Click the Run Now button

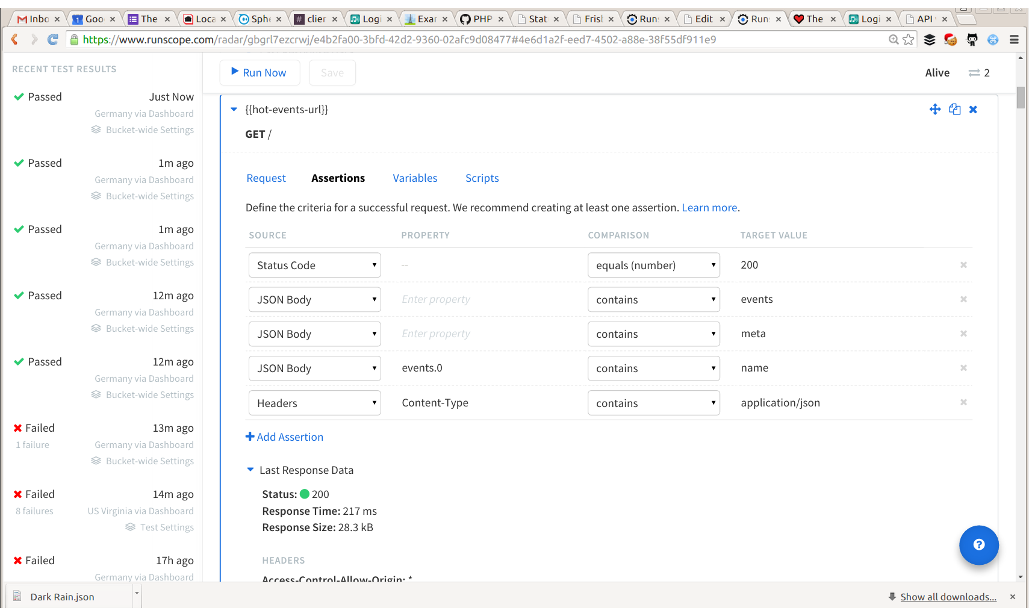[260, 73]
